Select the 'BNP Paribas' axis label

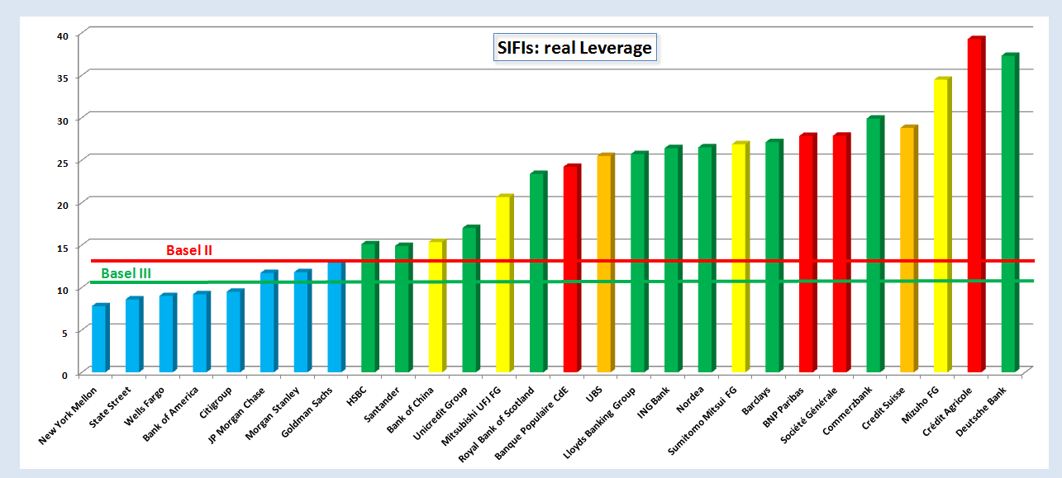click(x=783, y=407)
